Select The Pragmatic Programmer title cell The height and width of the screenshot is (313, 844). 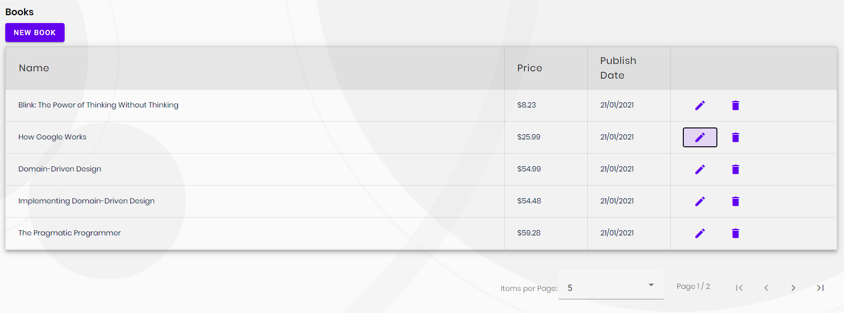69,233
